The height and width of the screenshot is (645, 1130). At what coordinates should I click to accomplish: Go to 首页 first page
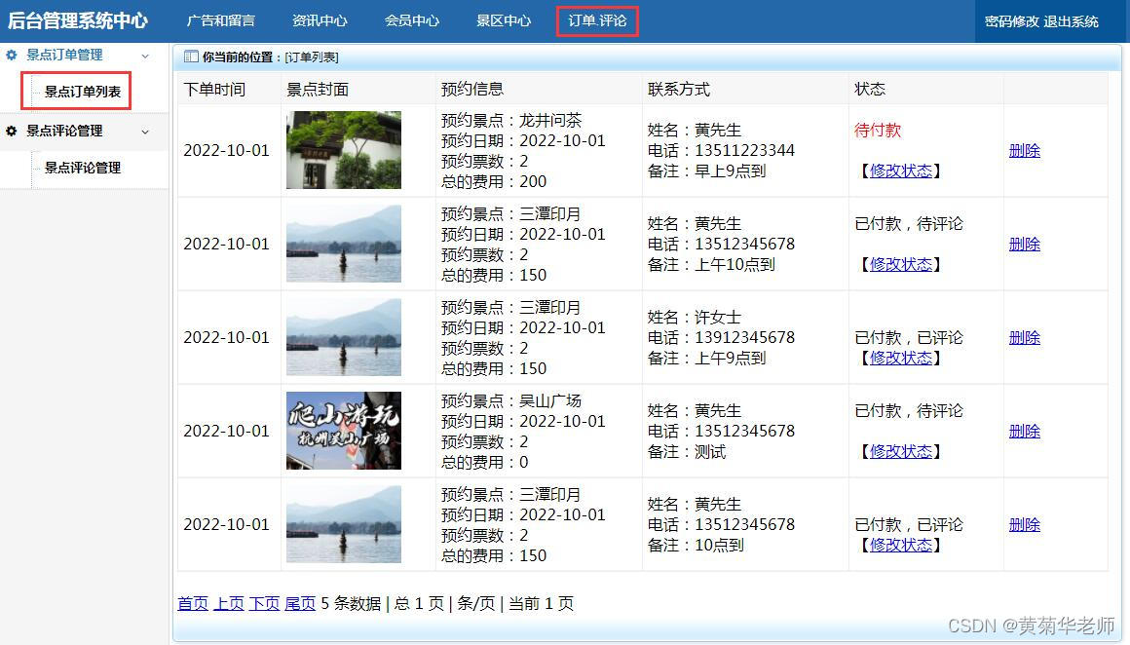click(x=193, y=603)
